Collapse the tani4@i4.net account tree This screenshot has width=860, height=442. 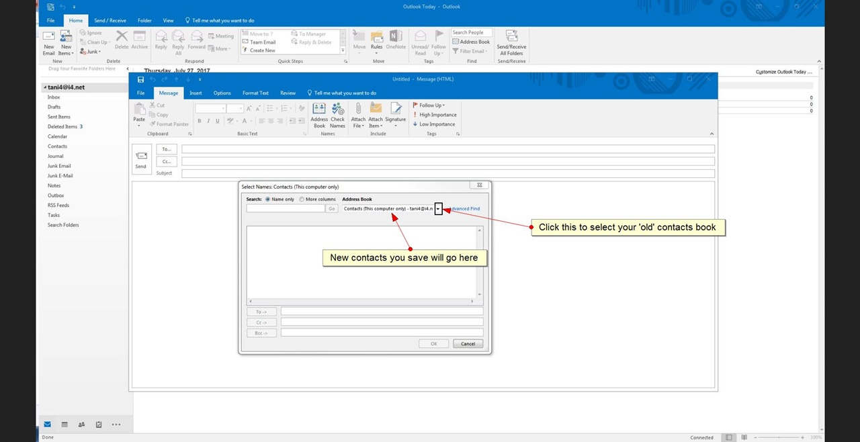click(45, 87)
